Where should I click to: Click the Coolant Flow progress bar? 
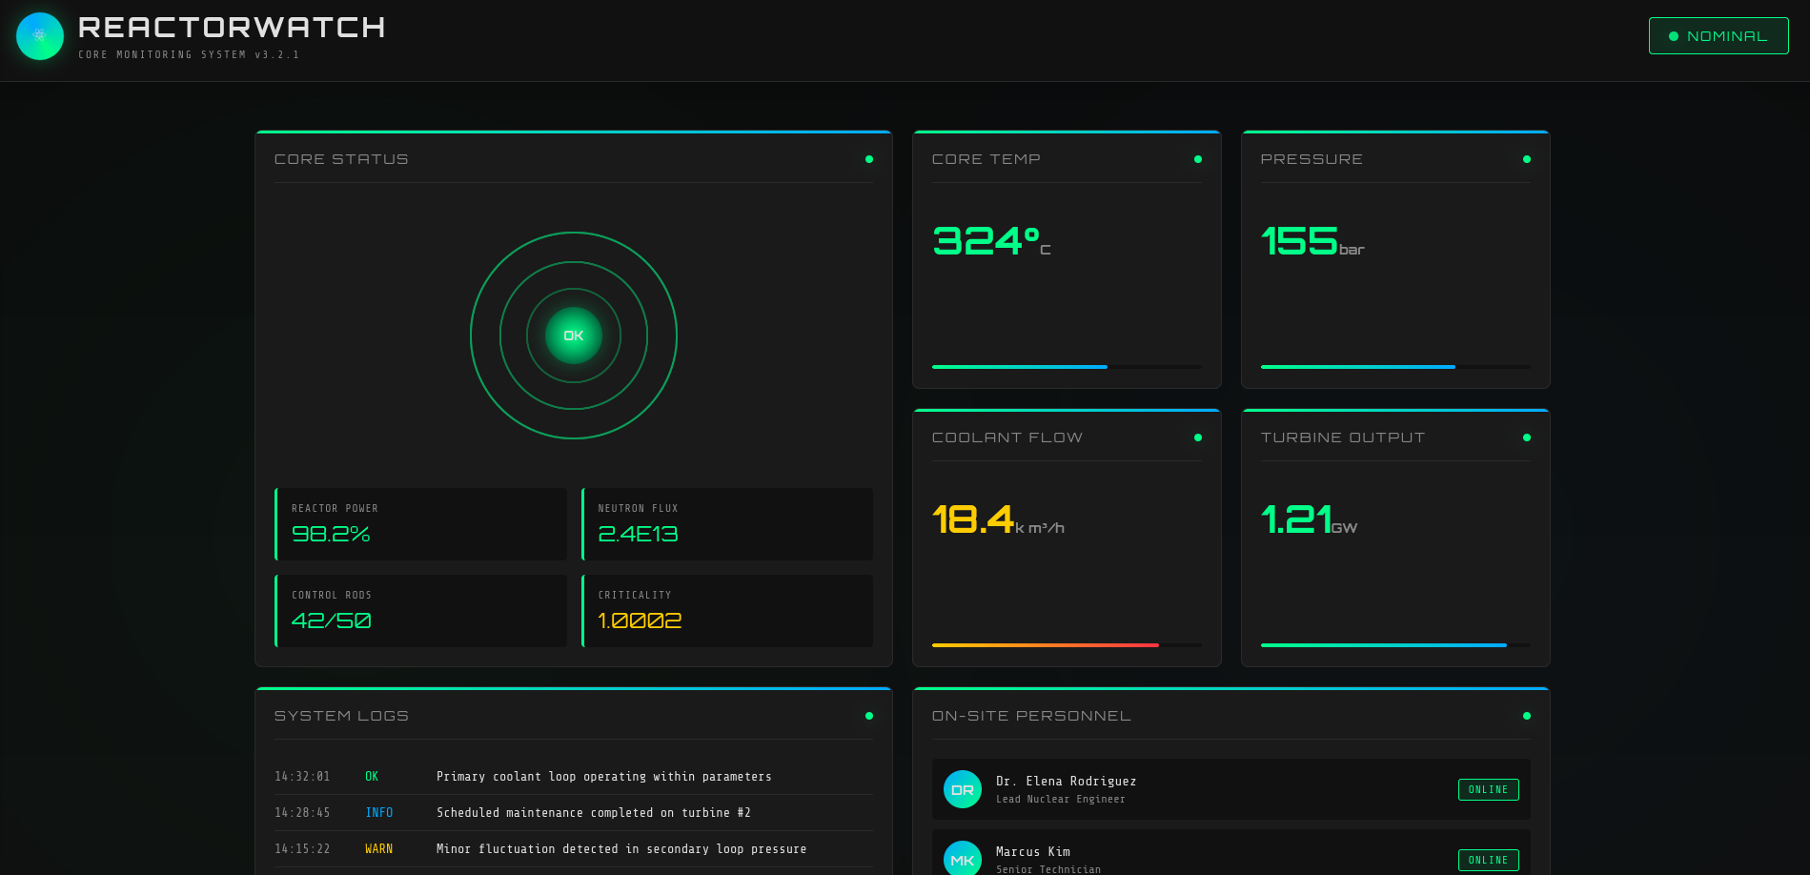click(x=1067, y=645)
